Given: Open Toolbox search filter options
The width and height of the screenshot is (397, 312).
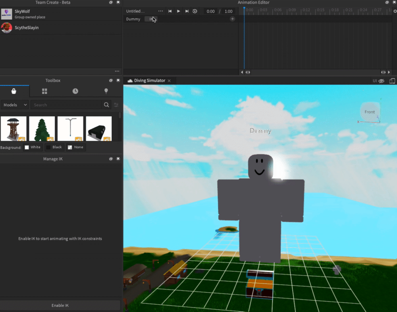Looking at the screenshot, I should coord(116,105).
